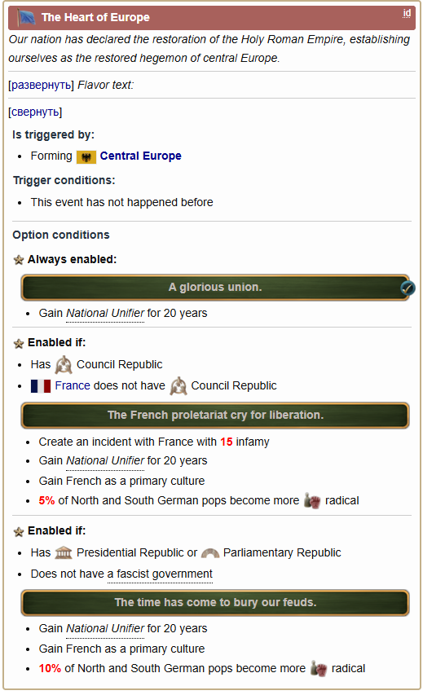The image size is (423, 695).
Task: Click radical fist icon in 10% line
Action: (319, 668)
